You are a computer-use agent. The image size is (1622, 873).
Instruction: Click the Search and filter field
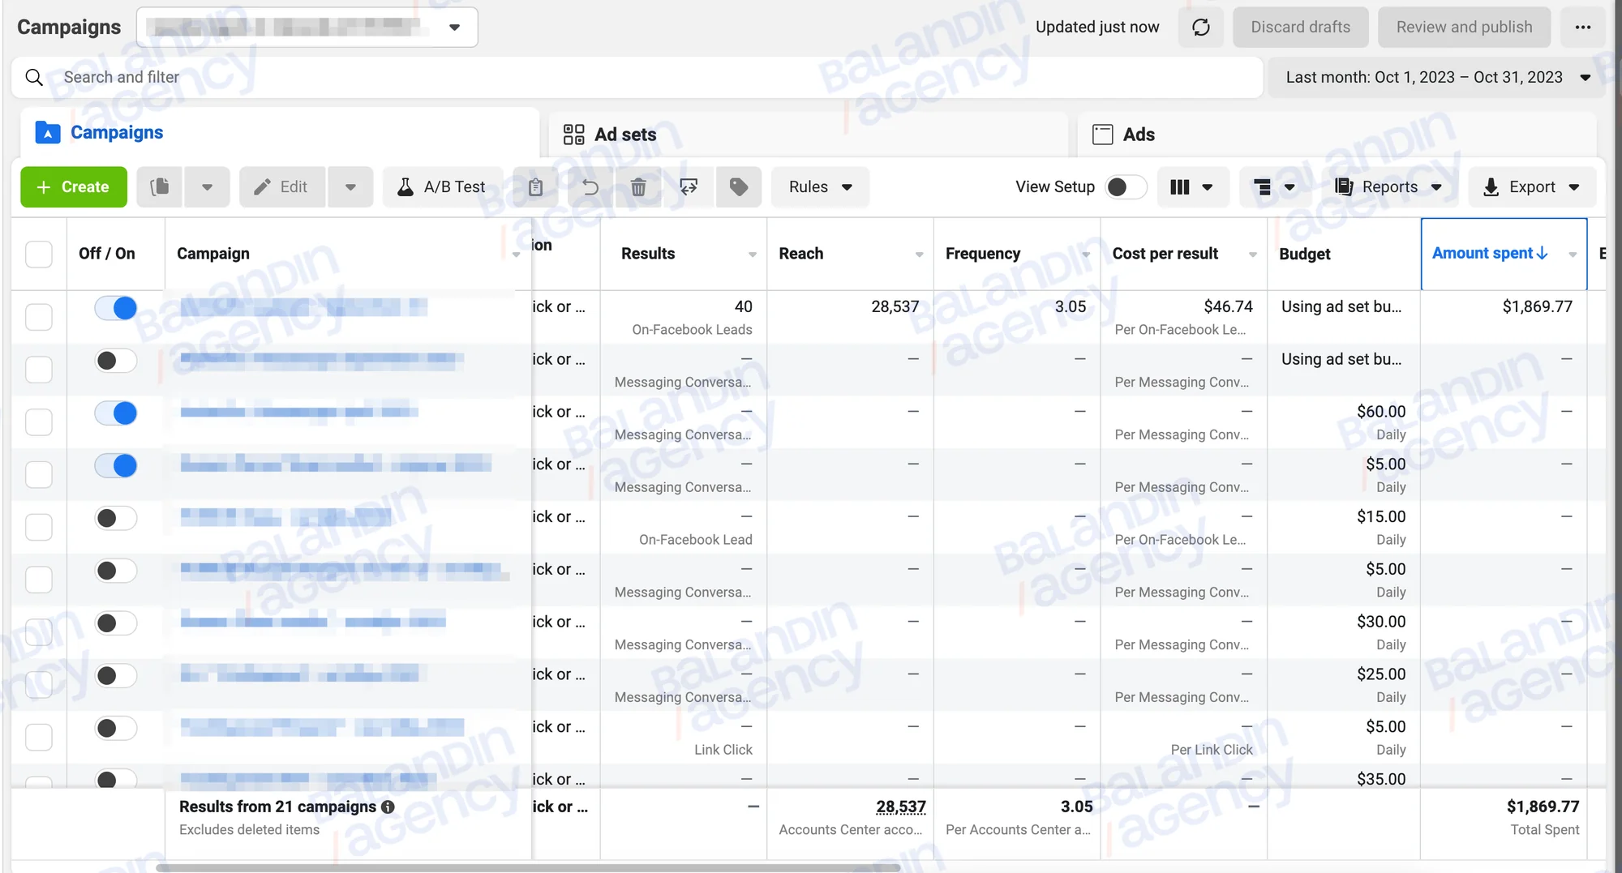[637, 77]
